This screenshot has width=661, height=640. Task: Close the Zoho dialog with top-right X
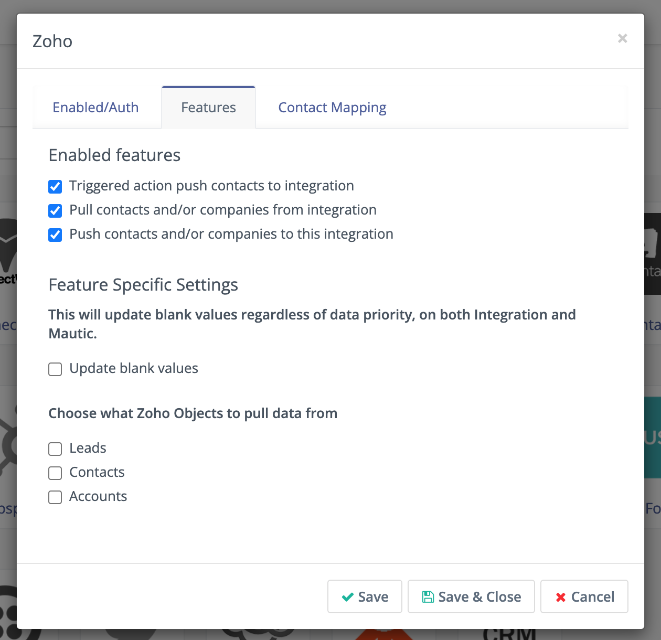pyautogui.click(x=622, y=38)
